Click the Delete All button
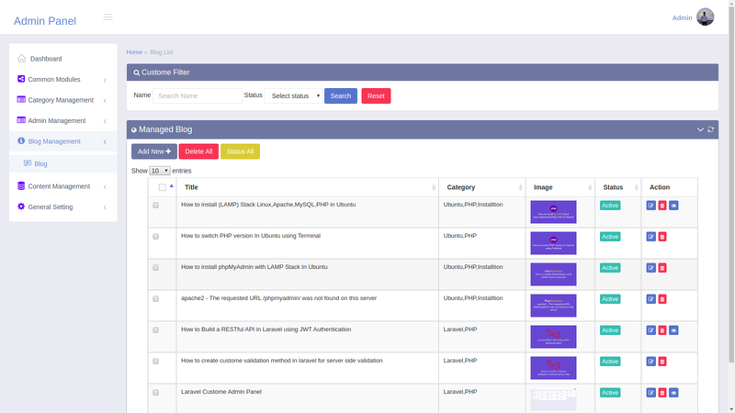 198,151
